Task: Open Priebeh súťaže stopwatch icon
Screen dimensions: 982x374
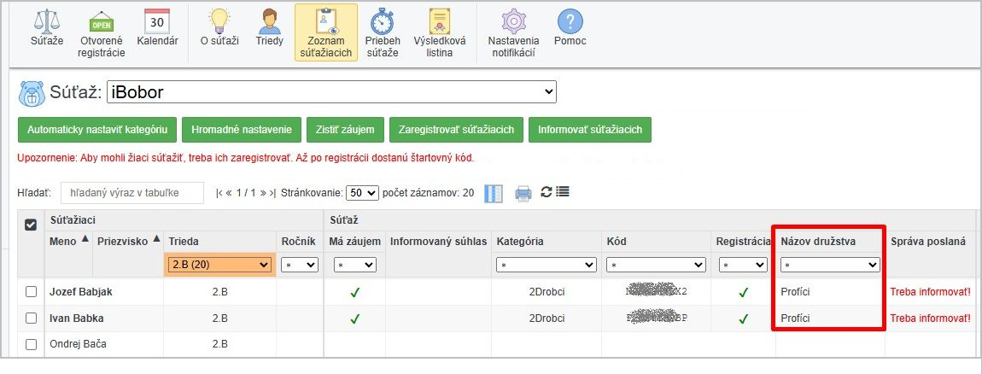Action: point(382,22)
